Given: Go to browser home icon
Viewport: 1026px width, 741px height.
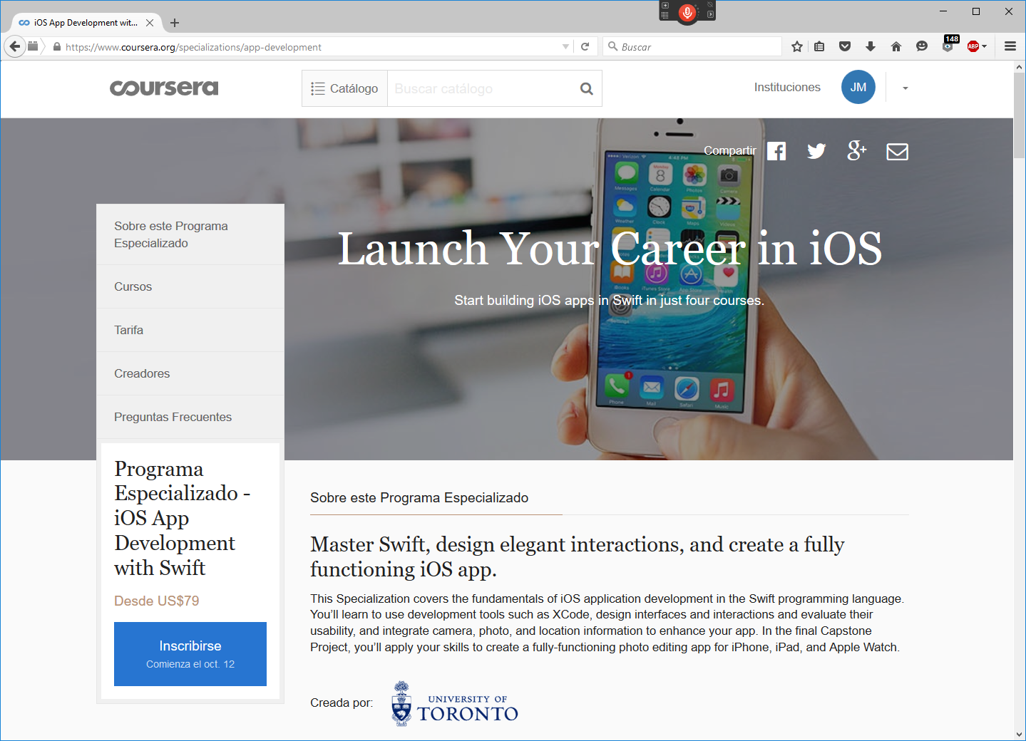Looking at the screenshot, I should coord(896,46).
